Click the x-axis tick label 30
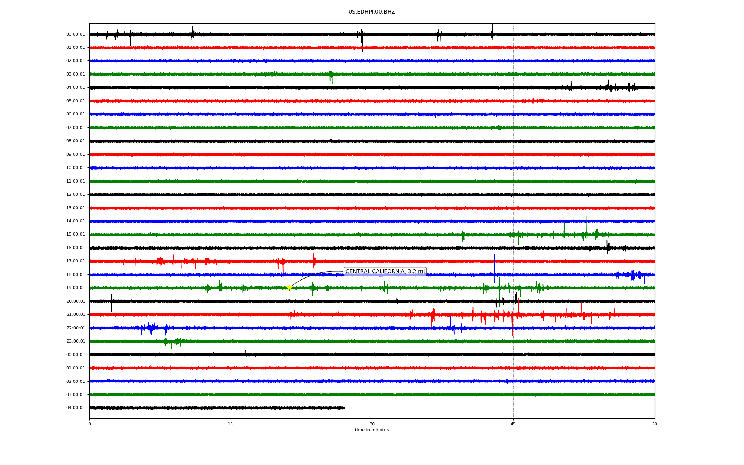Screen dimensions: 744x465 click(372, 424)
